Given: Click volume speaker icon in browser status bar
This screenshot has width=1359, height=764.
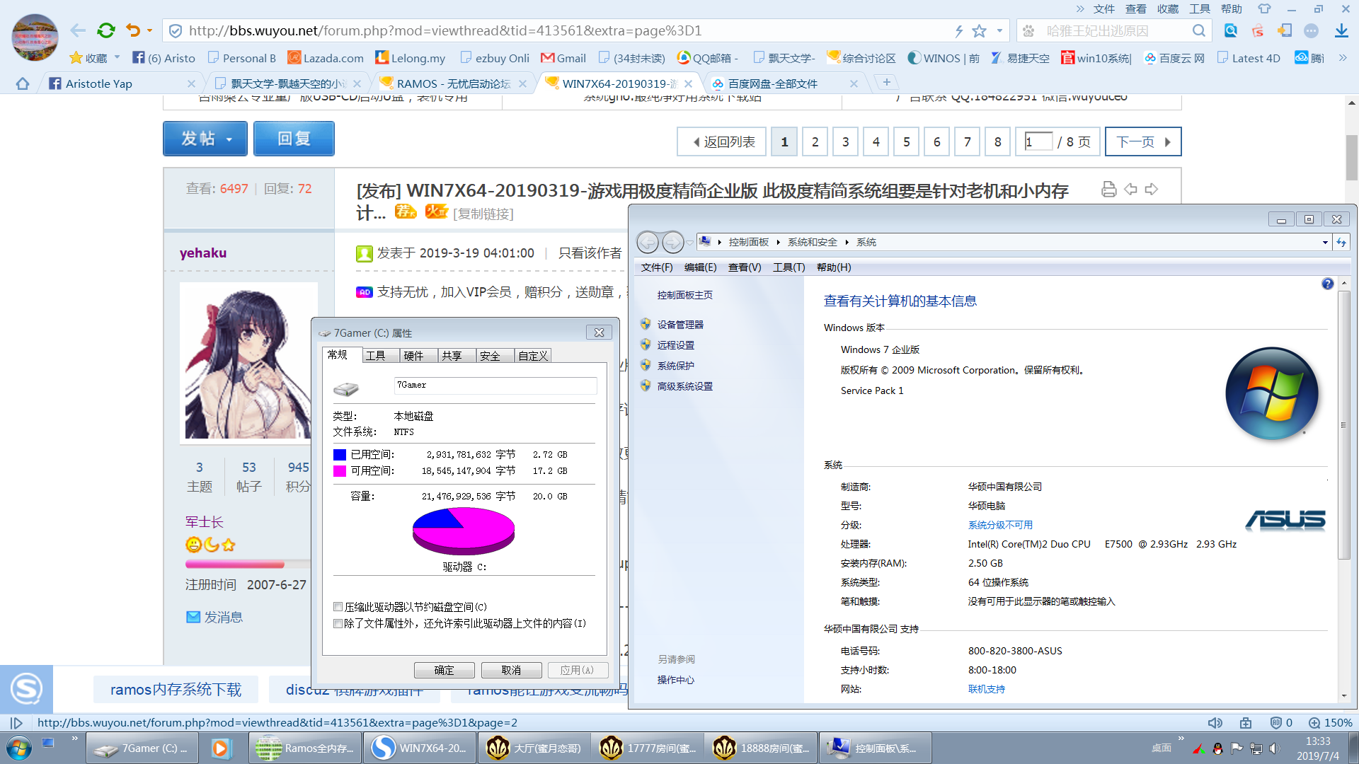Looking at the screenshot, I should (x=1215, y=722).
